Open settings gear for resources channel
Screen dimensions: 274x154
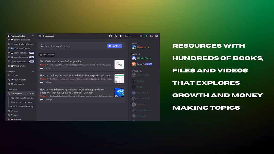click(x=33, y=93)
